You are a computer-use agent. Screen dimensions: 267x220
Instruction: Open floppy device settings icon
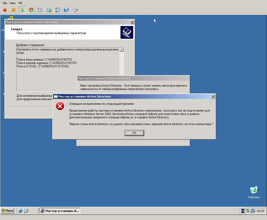pos(66,10)
